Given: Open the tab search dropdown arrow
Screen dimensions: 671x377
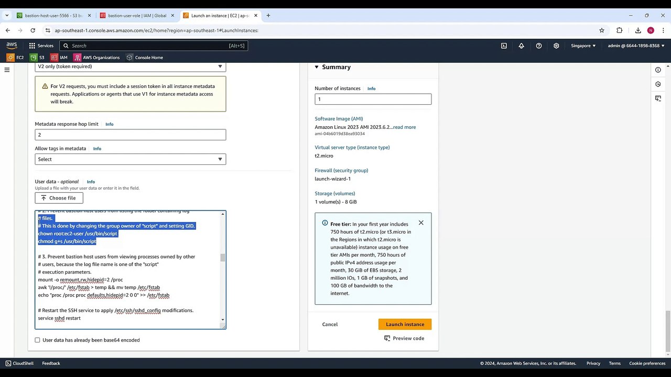Looking at the screenshot, I should (x=7, y=16).
